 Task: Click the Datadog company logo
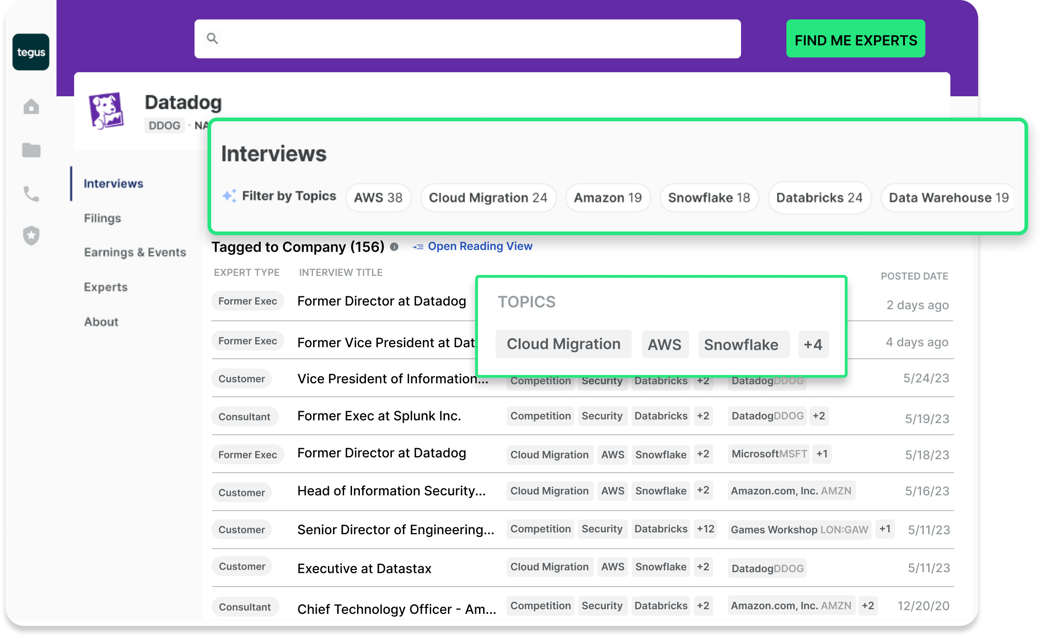click(107, 110)
